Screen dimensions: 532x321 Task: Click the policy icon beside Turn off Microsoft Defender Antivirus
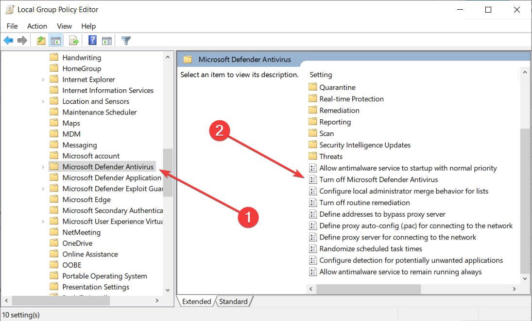313,179
